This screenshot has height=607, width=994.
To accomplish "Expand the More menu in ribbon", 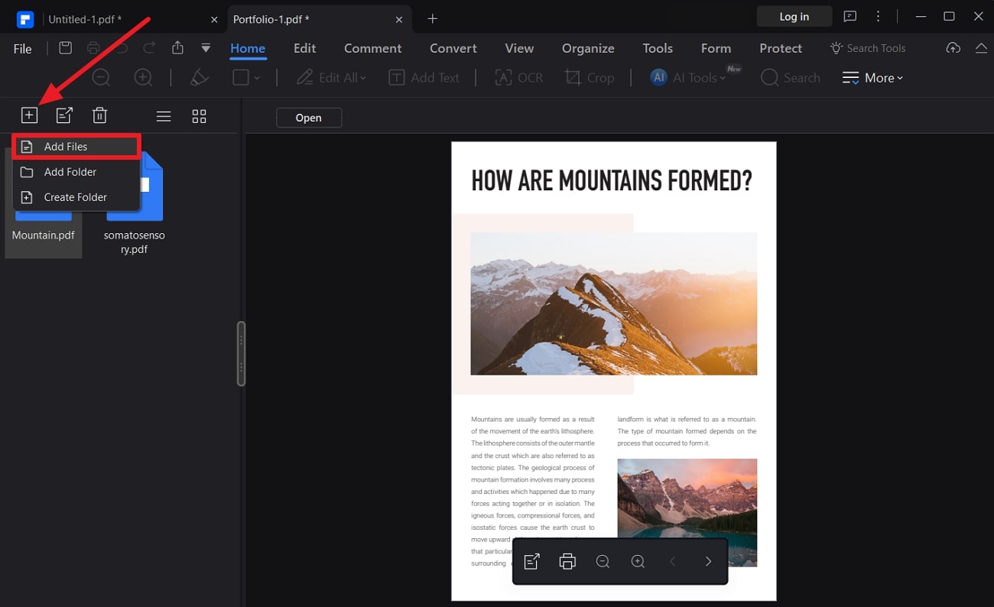I will coord(872,77).
